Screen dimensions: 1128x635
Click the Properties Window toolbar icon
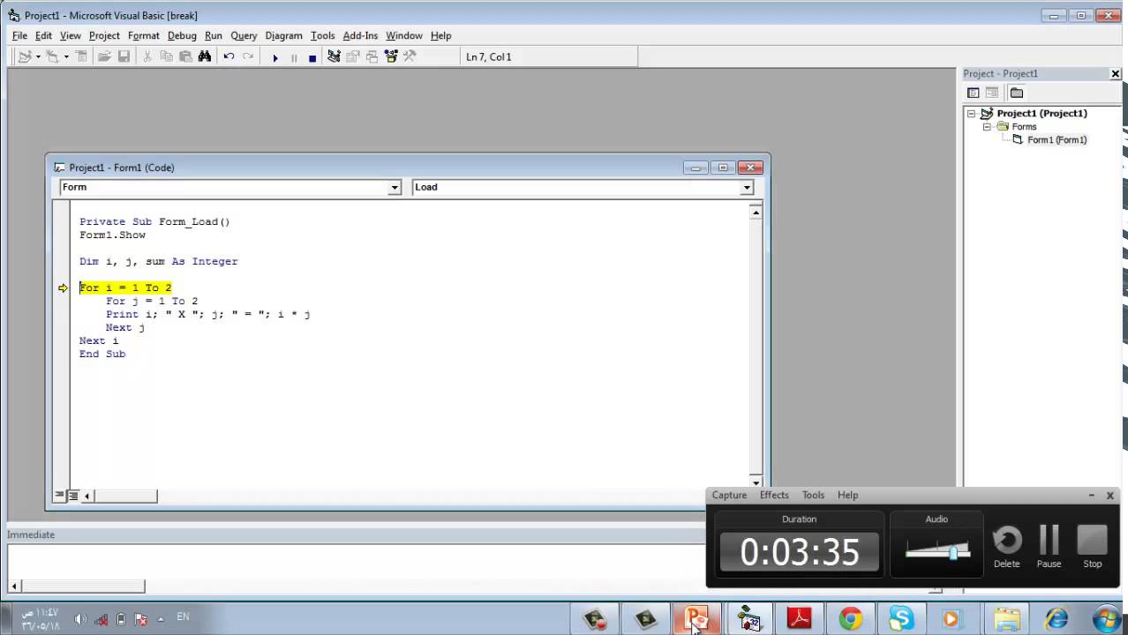click(x=353, y=56)
